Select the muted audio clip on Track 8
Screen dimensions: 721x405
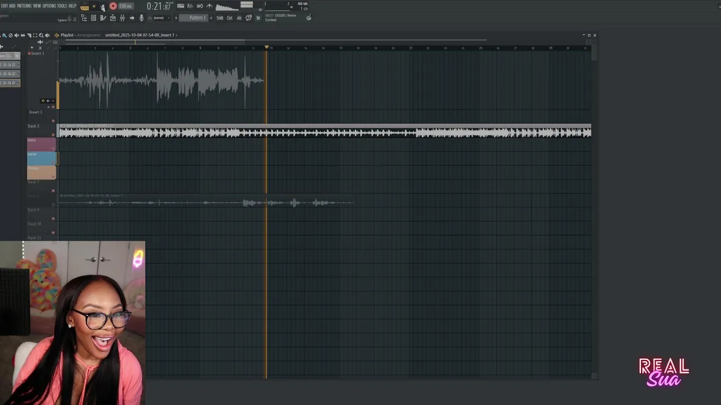tap(206, 201)
